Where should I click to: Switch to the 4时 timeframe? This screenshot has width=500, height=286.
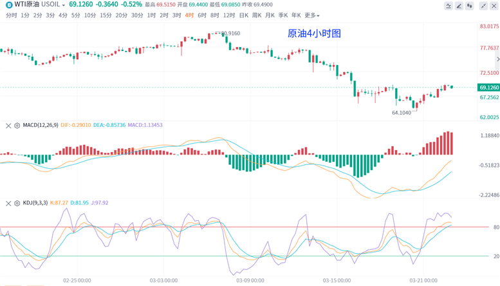tap(189, 15)
